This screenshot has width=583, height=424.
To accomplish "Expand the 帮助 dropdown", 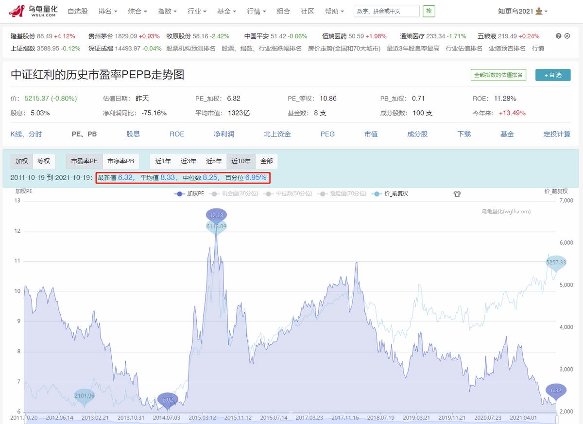I will pyautogui.click(x=333, y=11).
